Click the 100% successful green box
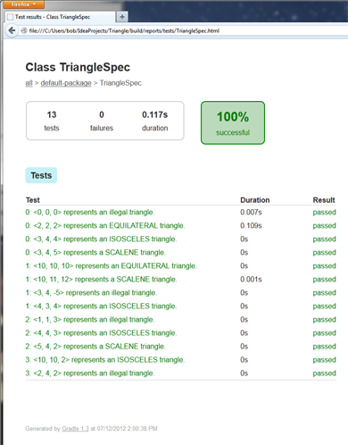The height and width of the screenshot is (445, 348). coord(233,122)
